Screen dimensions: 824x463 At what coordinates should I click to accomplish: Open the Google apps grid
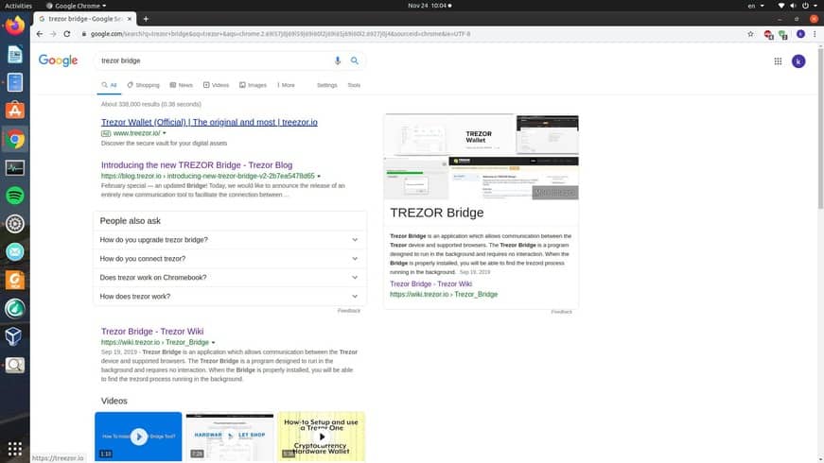778,61
